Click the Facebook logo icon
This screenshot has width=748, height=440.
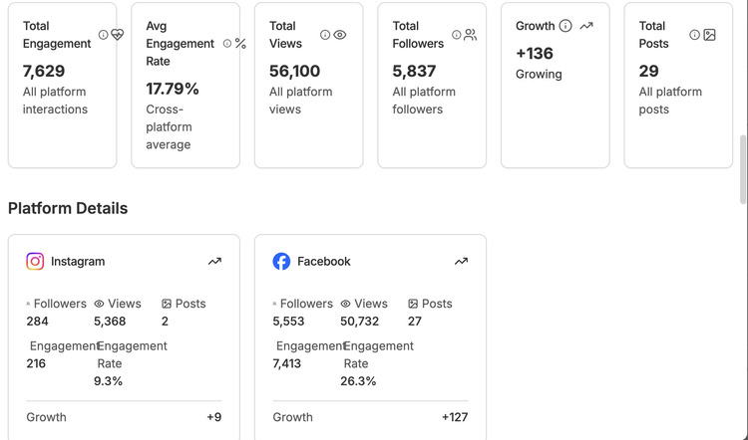pyautogui.click(x=281, y=262)
